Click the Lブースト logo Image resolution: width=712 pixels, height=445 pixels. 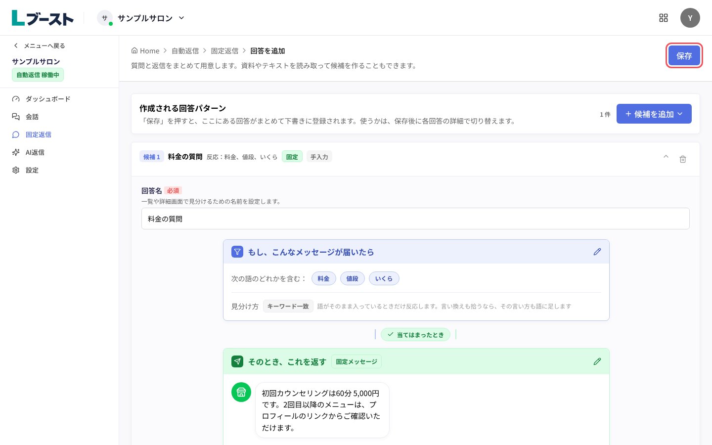(43, 18)
